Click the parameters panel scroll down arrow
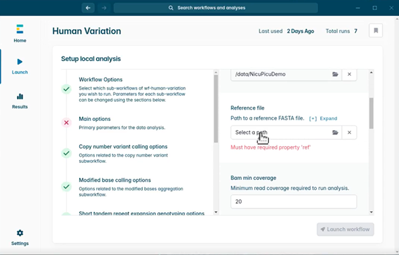The width and height of the screenshot is (399, 255). tap(371, 212)
